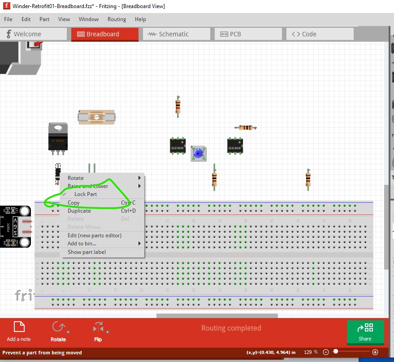Switch to the Code tab
Viewport: 394px width, 362px height.
pos(320,34)
